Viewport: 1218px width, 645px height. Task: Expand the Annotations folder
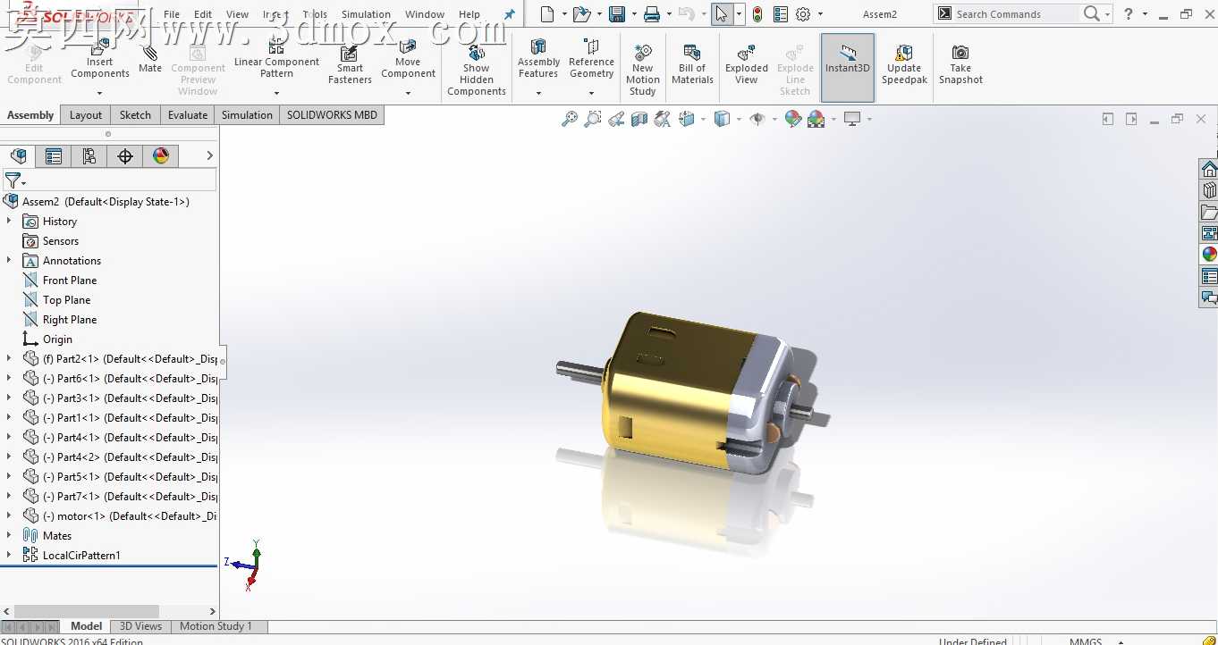pyautogui.click(x=9, y=260)
